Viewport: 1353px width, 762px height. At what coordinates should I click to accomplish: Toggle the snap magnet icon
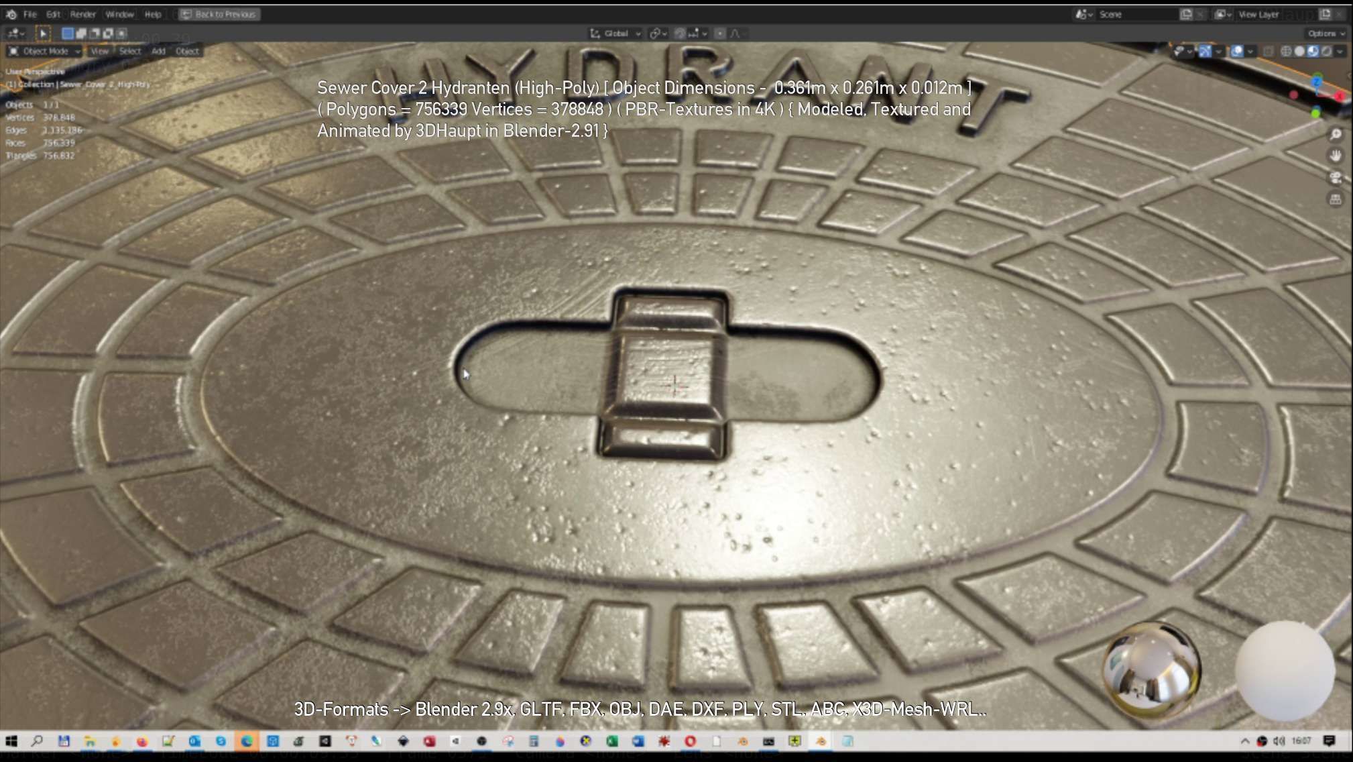pos(680,34)
